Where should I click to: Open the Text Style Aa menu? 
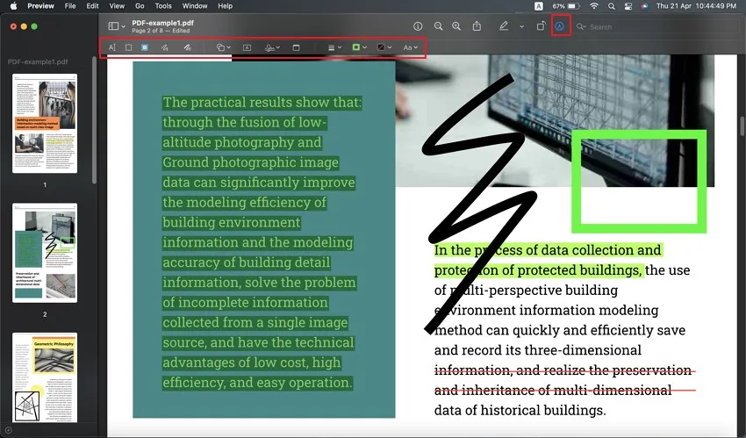(410, 47)
